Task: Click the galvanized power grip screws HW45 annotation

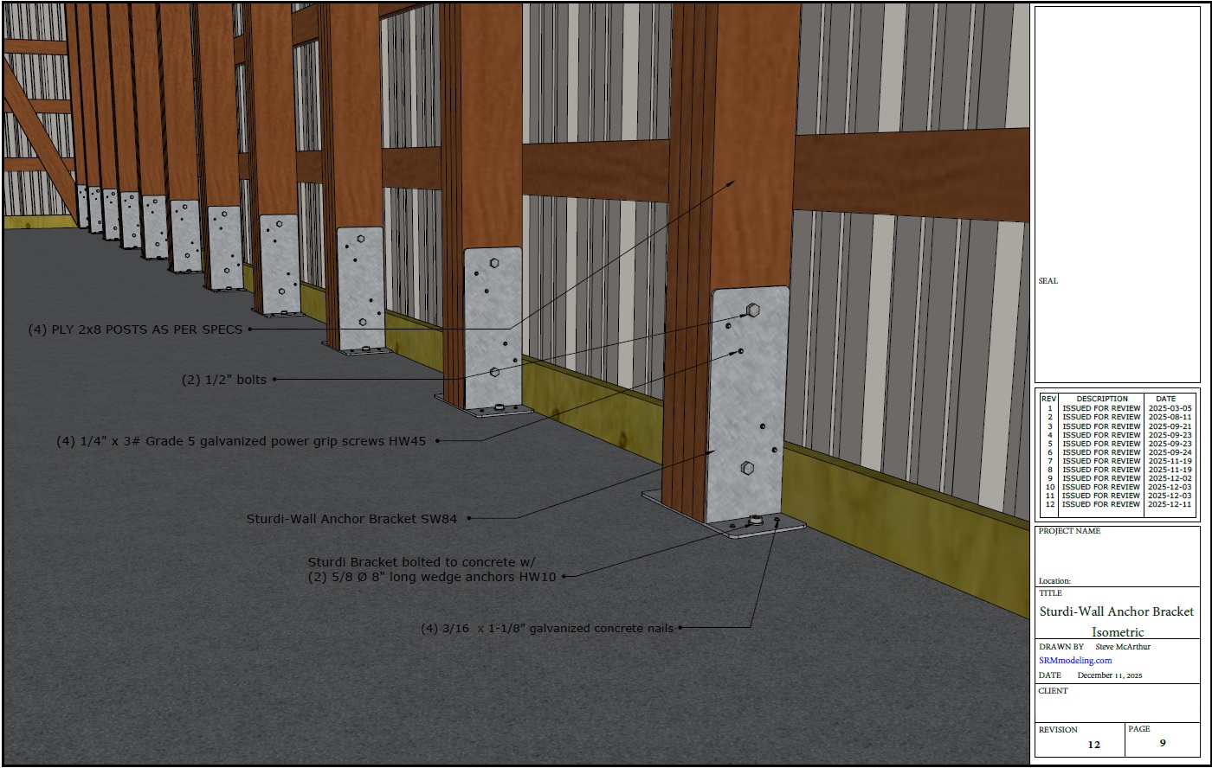Action: click(242, 441)
